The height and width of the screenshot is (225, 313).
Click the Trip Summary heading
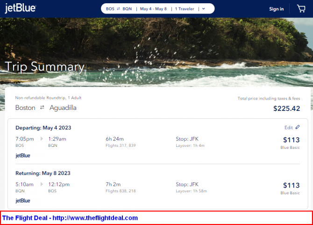click(x=44, y=66)
